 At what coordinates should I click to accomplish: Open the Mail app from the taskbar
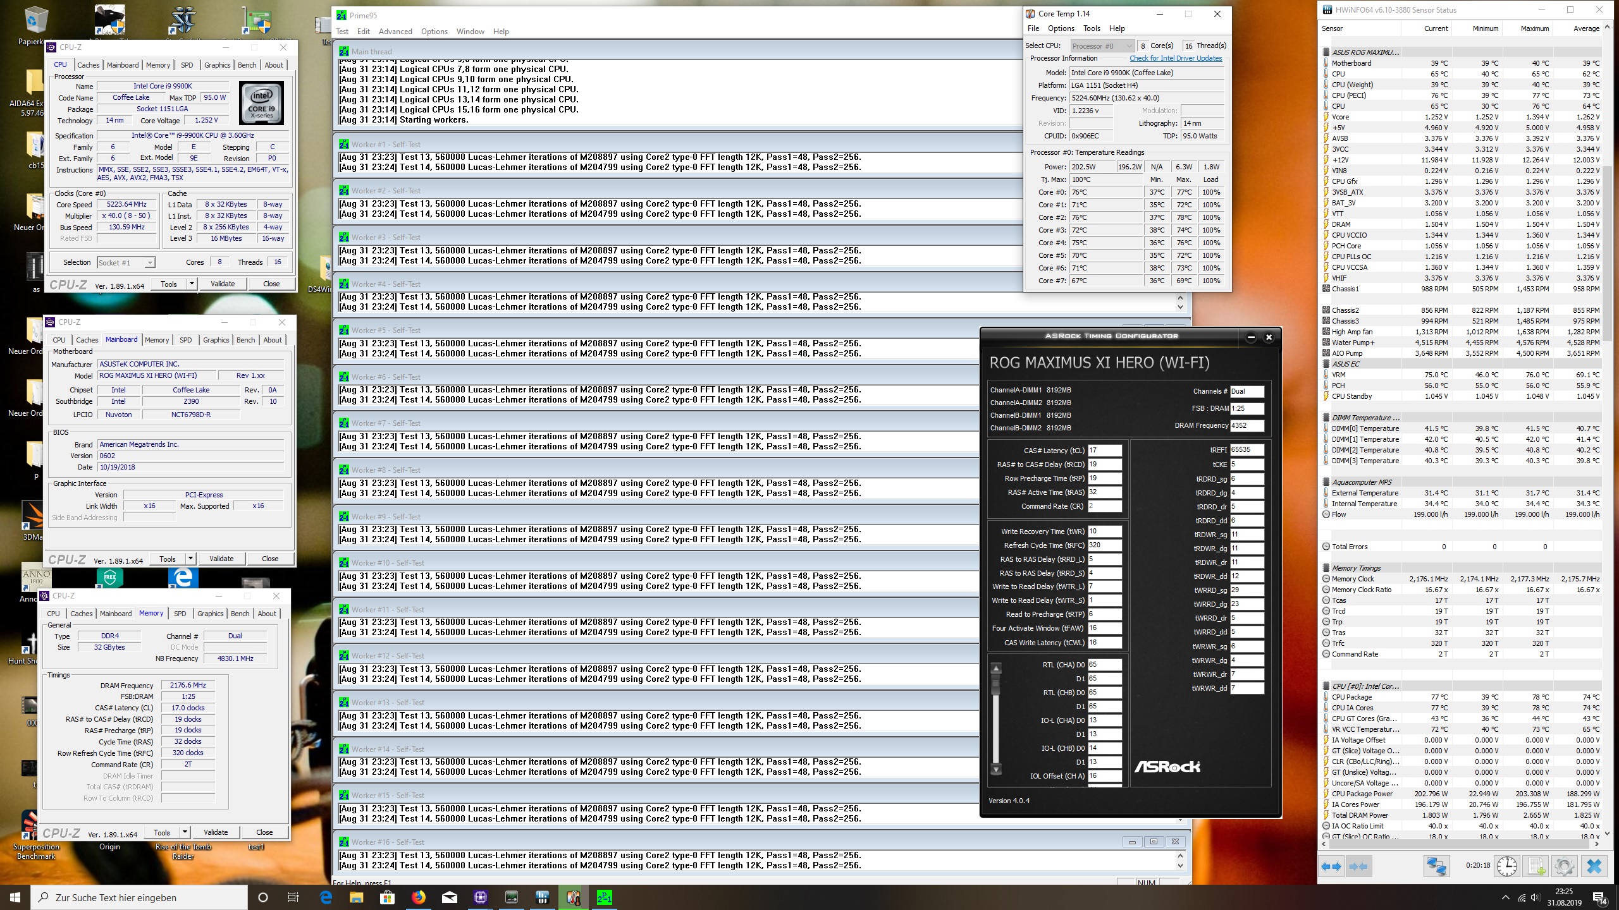(450, 897)
